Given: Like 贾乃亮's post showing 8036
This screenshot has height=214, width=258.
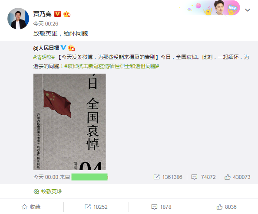Looking at the screenshot, I should (226, 207).
